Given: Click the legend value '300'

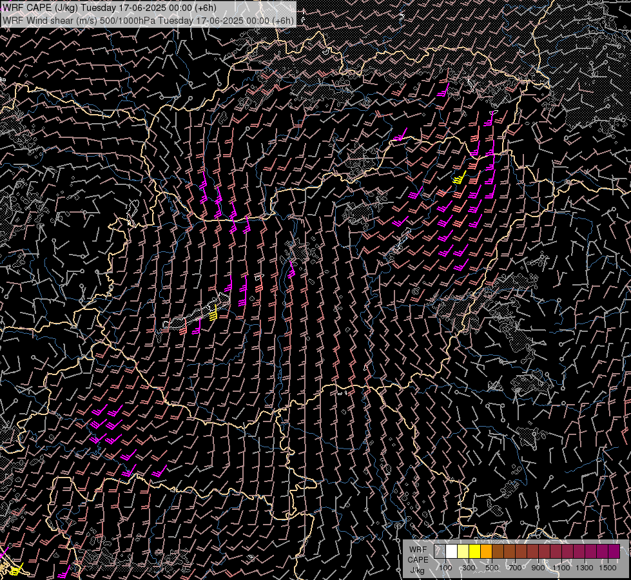Looking at the screenshot, I should [469, 568].
